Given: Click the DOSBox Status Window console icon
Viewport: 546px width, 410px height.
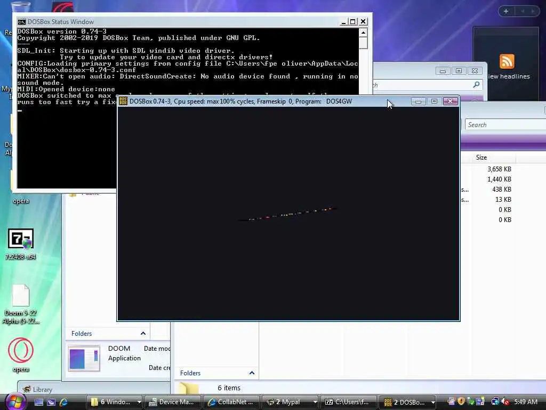Looking at the screenshot, I should [x=21, y=21].
